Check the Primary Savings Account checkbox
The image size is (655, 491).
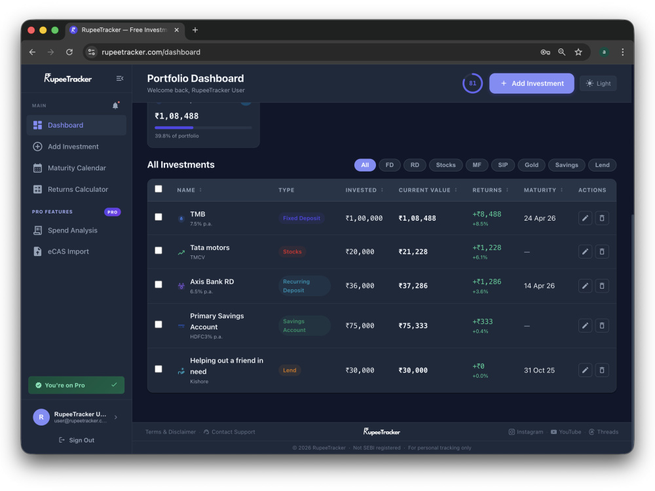[x=159, y=325]
